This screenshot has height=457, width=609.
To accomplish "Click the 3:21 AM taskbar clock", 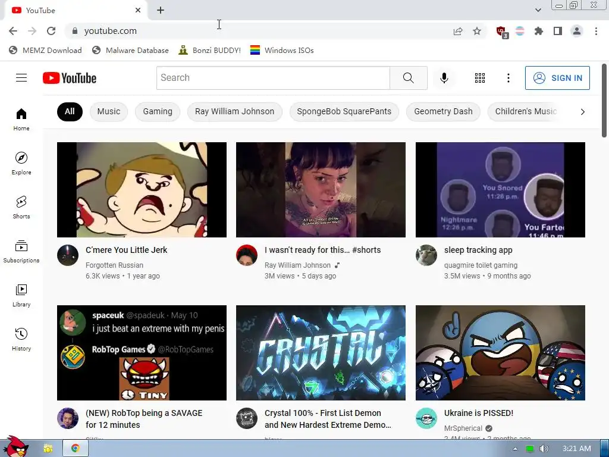I will pos(577,449).
